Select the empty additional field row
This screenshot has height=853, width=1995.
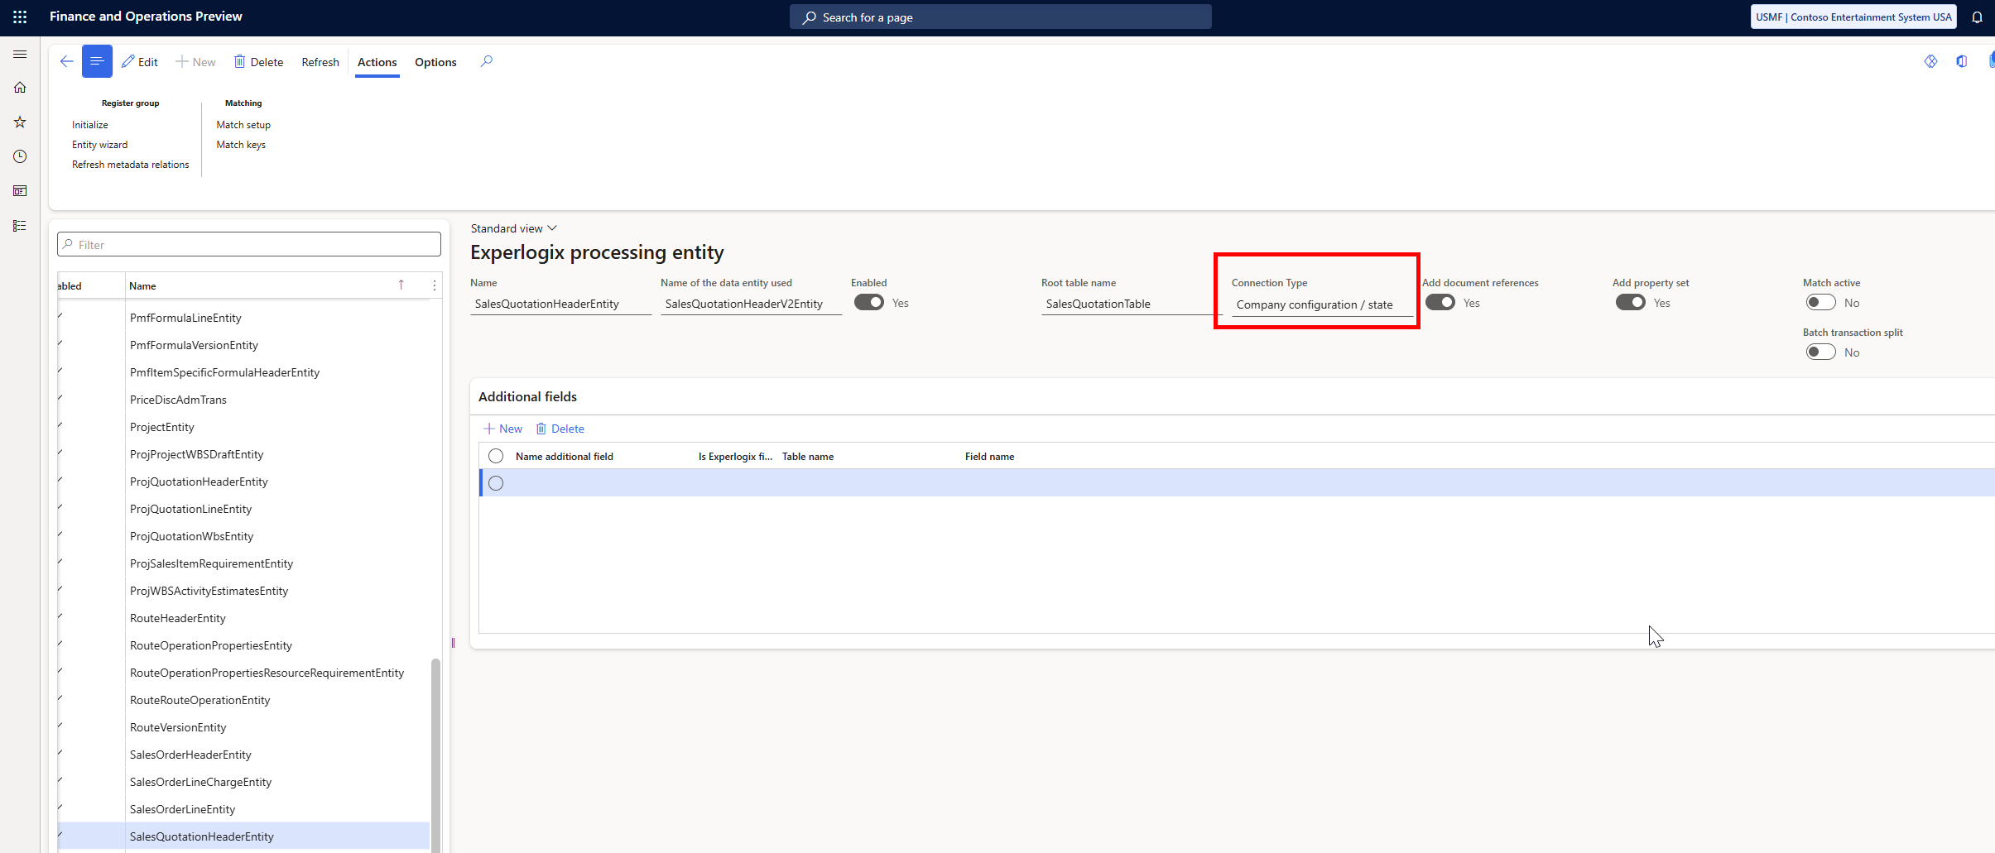(496, 483)
